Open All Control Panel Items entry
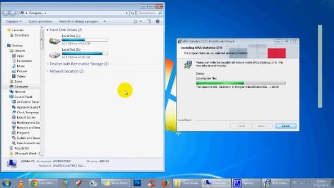 point(28,102)
